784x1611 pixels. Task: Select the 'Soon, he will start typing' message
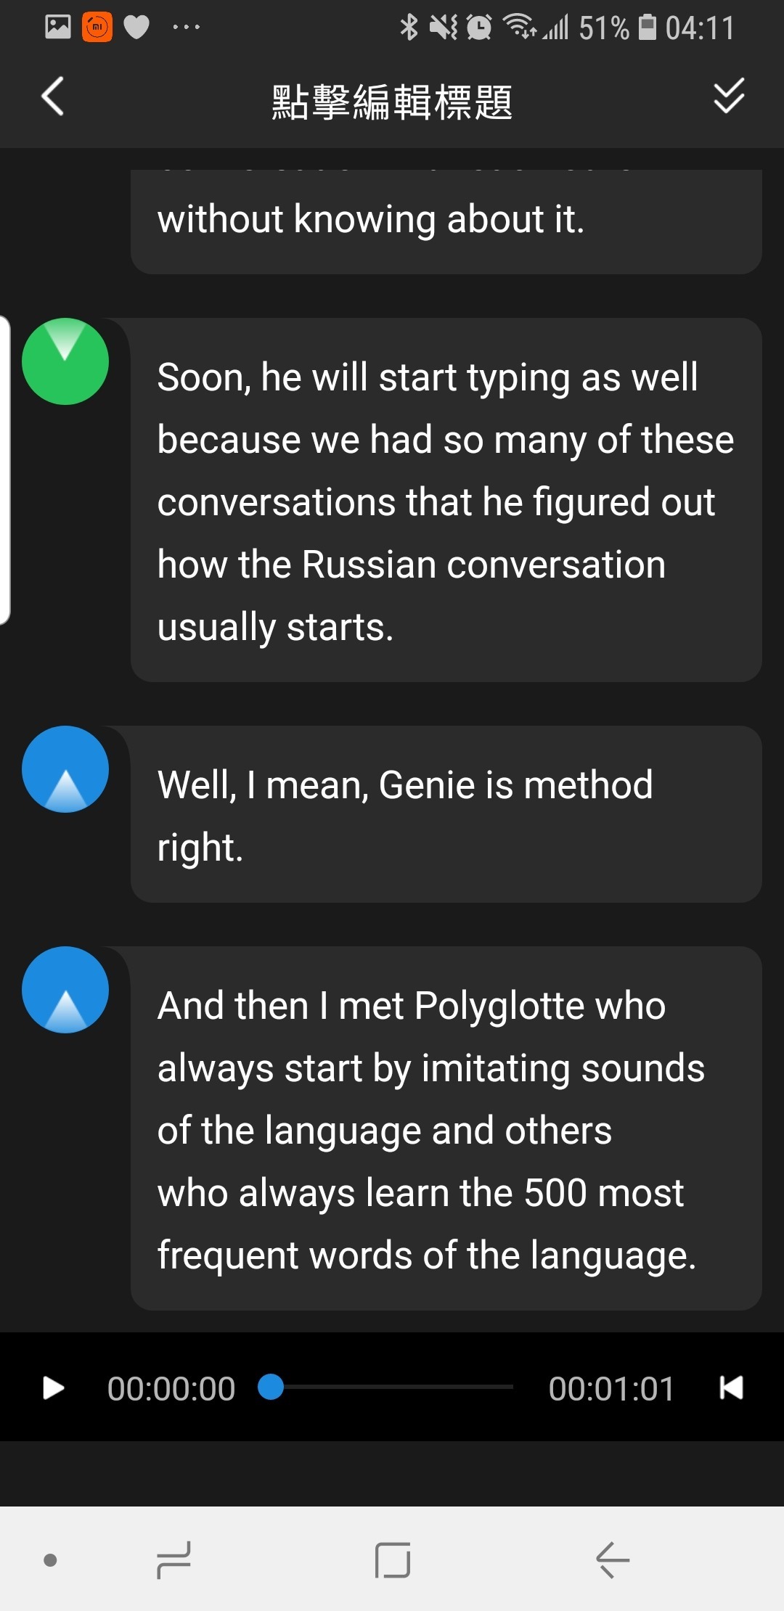446,501
